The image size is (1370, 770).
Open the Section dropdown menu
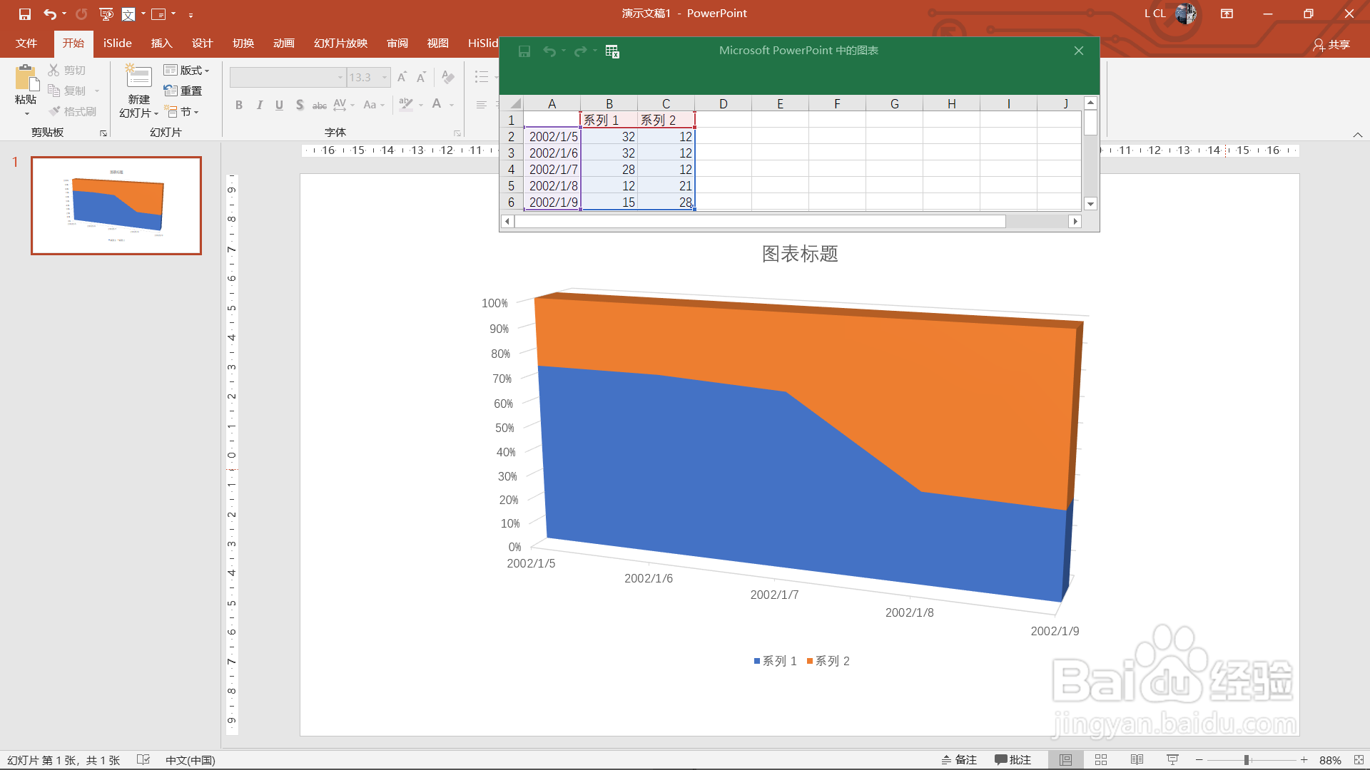tap(182, 112)
